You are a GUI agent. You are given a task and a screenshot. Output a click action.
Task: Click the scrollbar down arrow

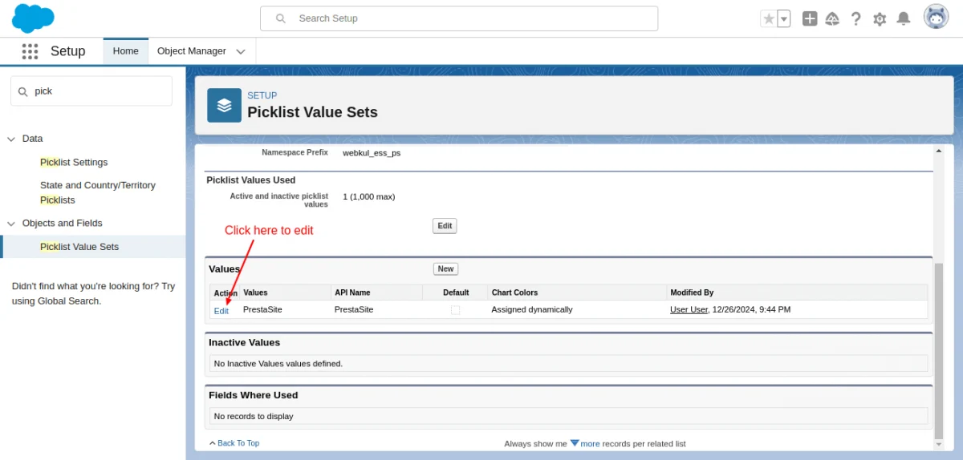[x=939, y=443]
